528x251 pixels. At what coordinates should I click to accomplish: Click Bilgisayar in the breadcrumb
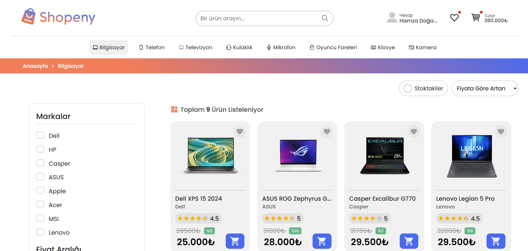pyautogui.click(x=71, y=66)
